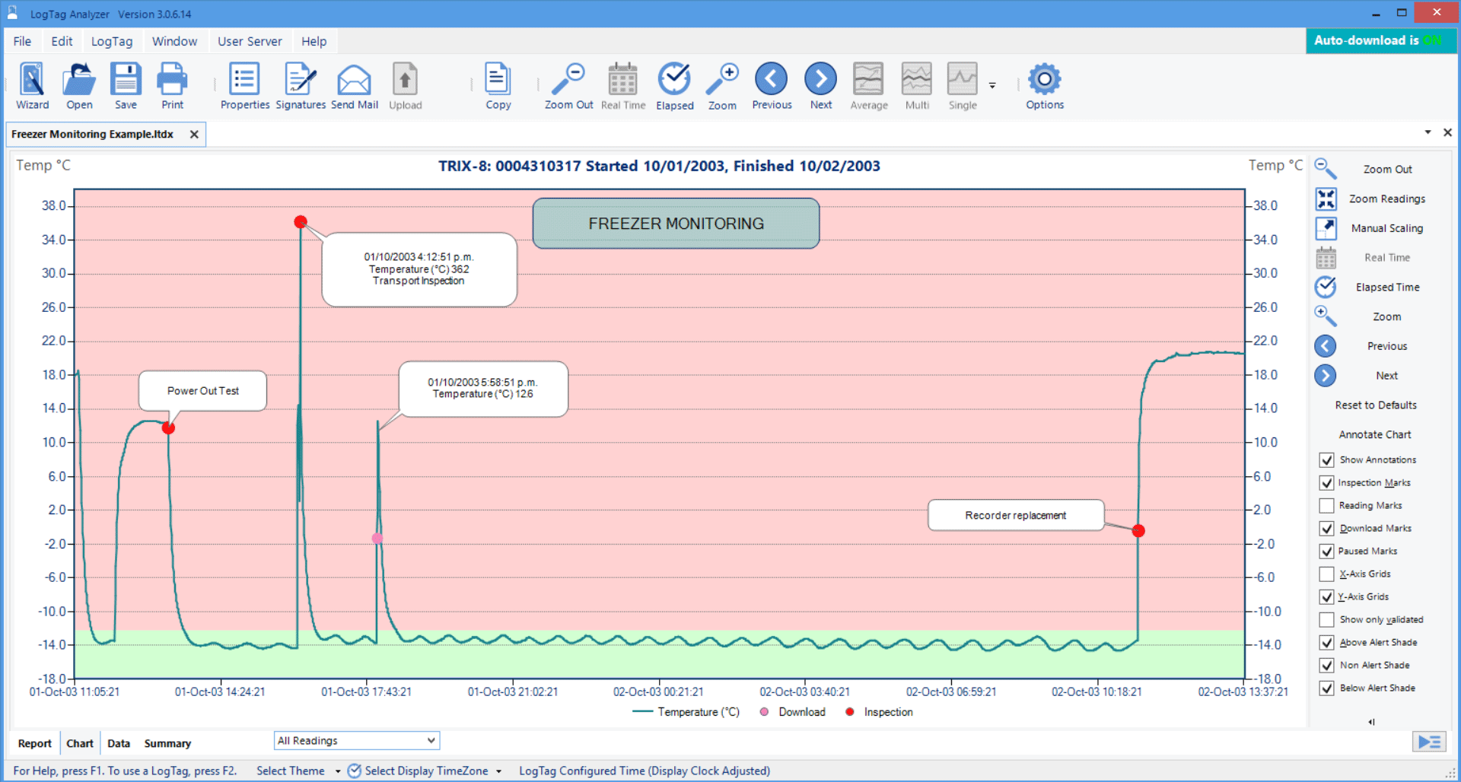
Task: Uncheck Show Annotations checkbox
Action: [x=1326, y=460]
